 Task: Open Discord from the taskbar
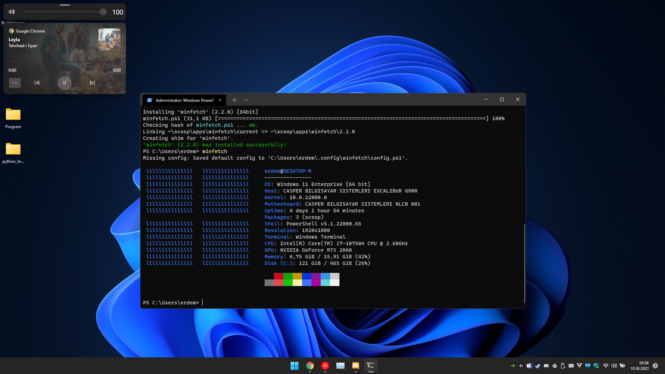tap(355, 366)
